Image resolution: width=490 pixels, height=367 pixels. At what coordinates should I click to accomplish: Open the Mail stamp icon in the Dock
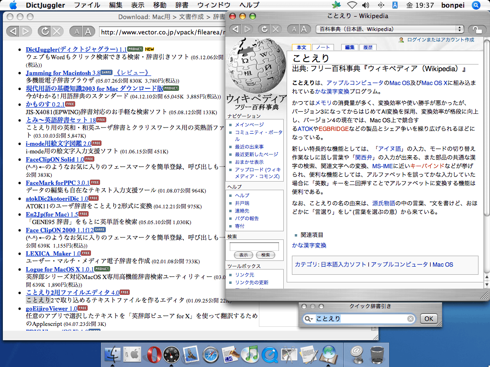(191, 355)
